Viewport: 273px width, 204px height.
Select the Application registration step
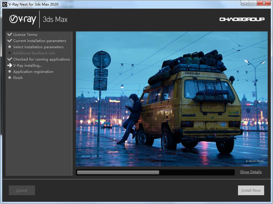(x=33, y=71)
